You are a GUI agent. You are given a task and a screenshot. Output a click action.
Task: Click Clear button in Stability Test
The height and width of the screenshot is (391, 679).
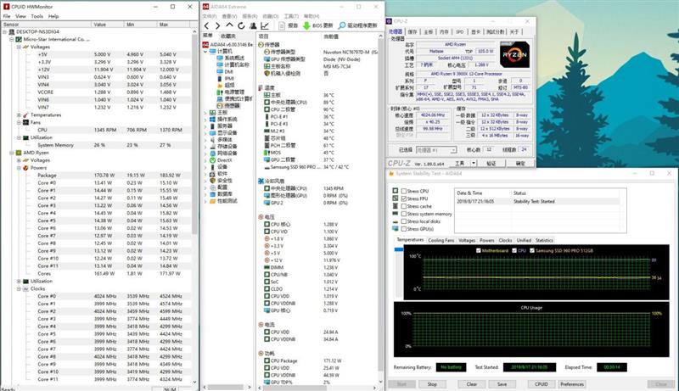coord(472,384)
